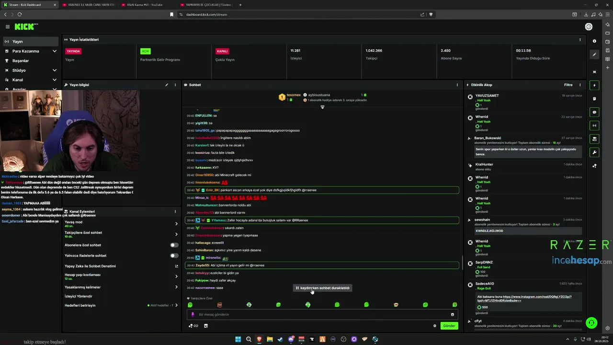
Task: Open Windows Start menu on taskbar
Action: tap(238, 339)
